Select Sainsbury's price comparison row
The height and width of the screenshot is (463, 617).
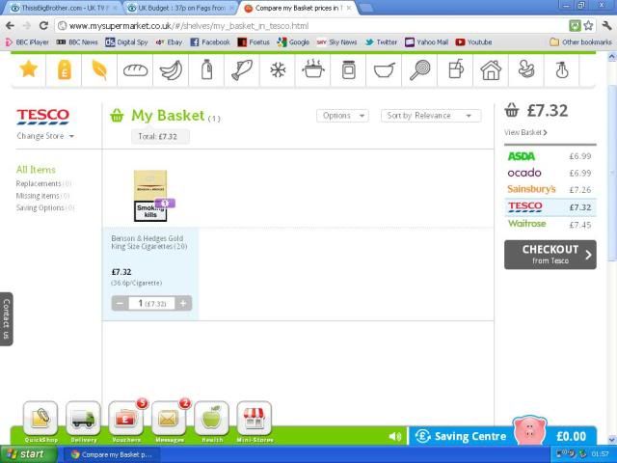tap(550, 189)
